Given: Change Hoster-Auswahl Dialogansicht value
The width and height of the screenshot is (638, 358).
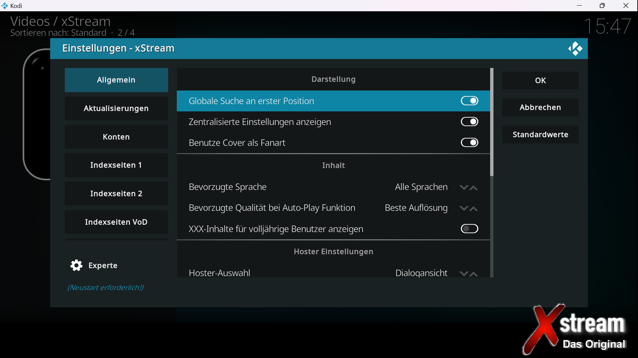Looking at the screenshot, I should click(x=421, y=273).
